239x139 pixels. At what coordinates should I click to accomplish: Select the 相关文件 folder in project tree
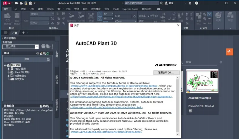(19, 79)
